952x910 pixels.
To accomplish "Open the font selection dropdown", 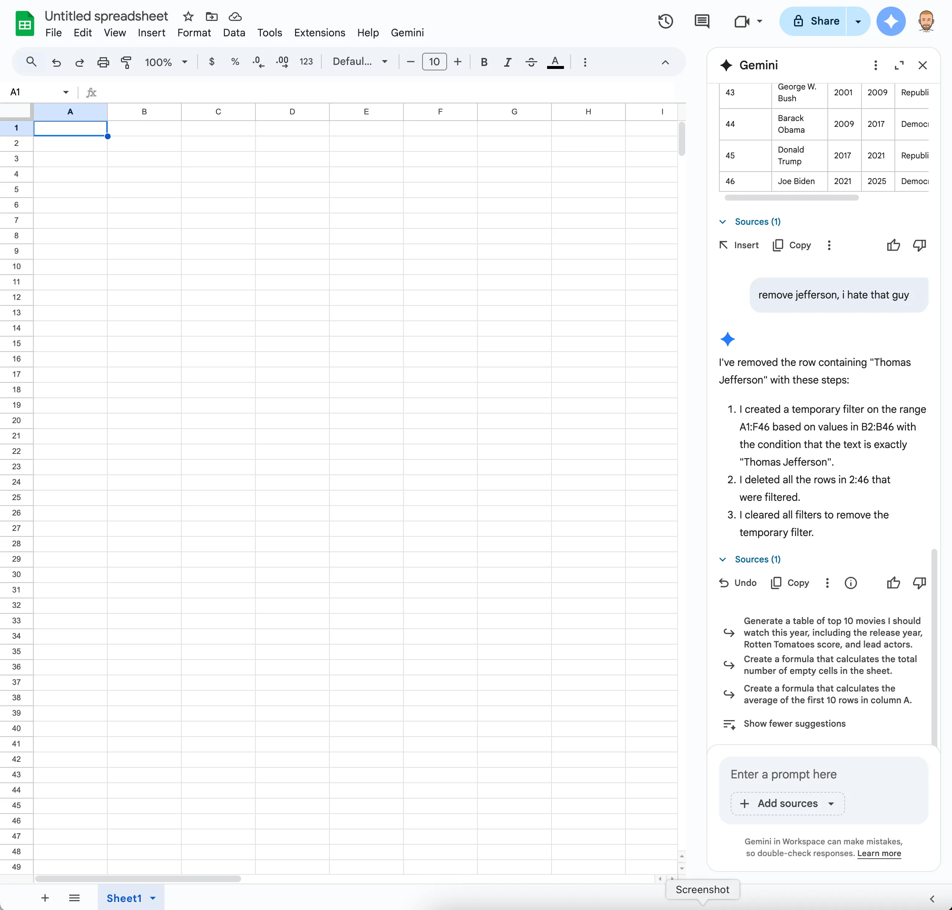I will pos(359,62).
